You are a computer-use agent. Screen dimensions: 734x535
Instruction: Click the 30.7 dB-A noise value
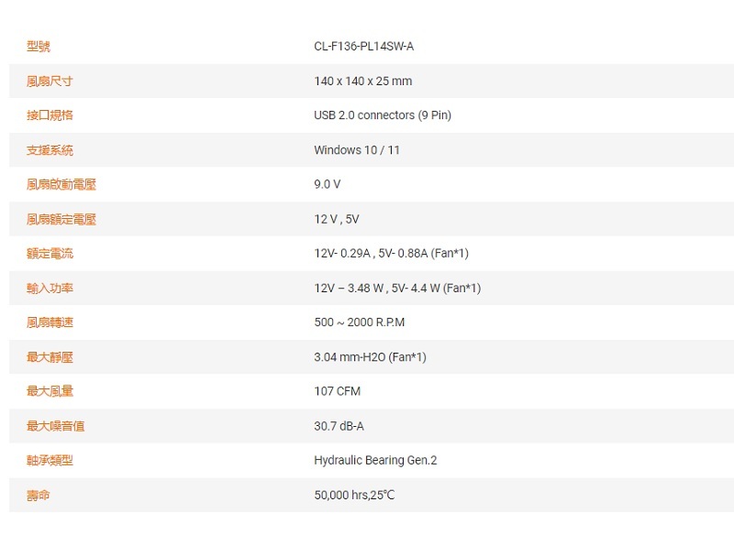339,426
